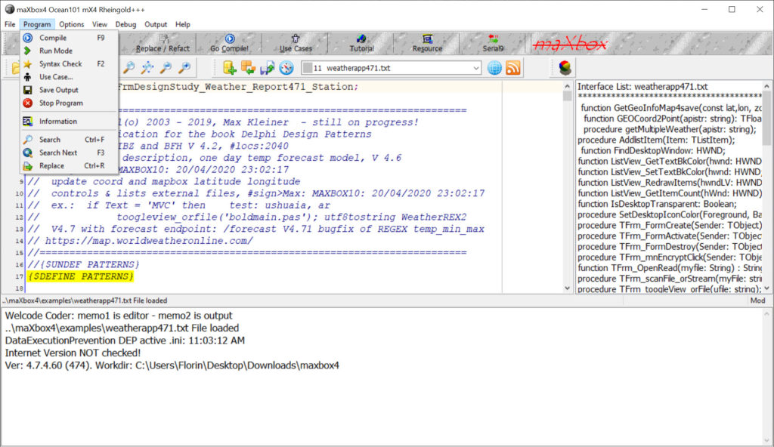Select procedure TFrm_FormCreate entry
Image resolution: width=774 pixels, height=447 pixels.
670,226
